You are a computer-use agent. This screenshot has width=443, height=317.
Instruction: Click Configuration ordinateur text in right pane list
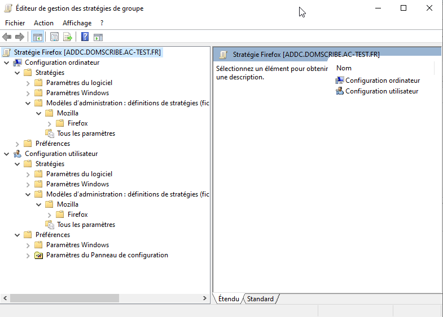point(383,81)
